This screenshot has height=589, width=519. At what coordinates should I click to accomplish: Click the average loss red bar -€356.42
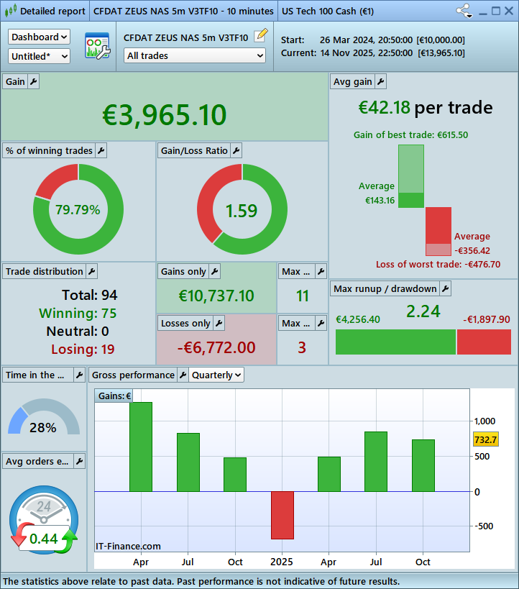(x=438, y=225)
